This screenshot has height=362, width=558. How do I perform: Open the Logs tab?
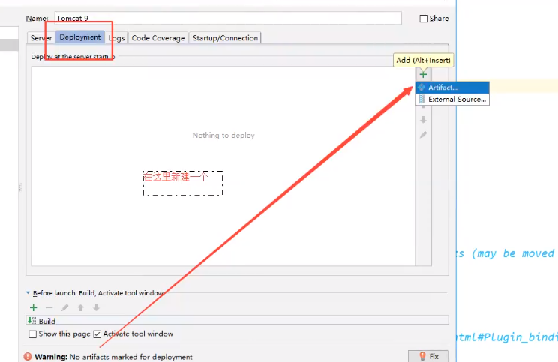117,38
